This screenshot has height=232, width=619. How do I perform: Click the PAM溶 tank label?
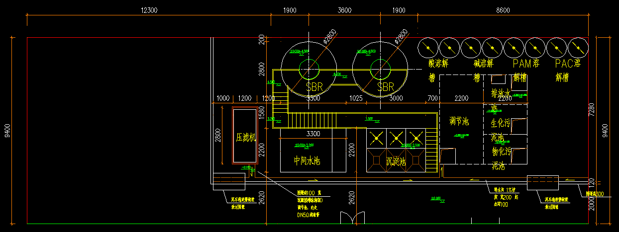(x=526, y=64)
